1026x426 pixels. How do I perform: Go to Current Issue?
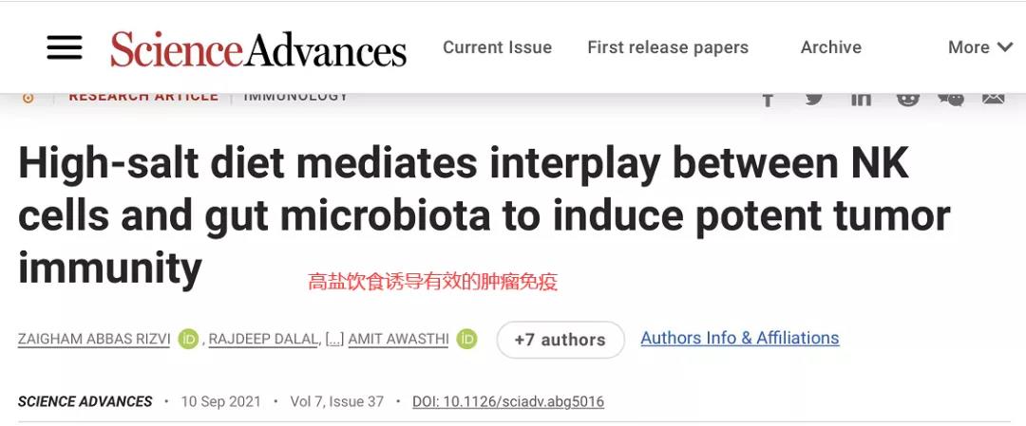(x=497, y=47)
